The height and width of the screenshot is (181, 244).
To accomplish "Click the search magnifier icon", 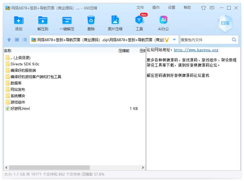I will click(234, 40).
